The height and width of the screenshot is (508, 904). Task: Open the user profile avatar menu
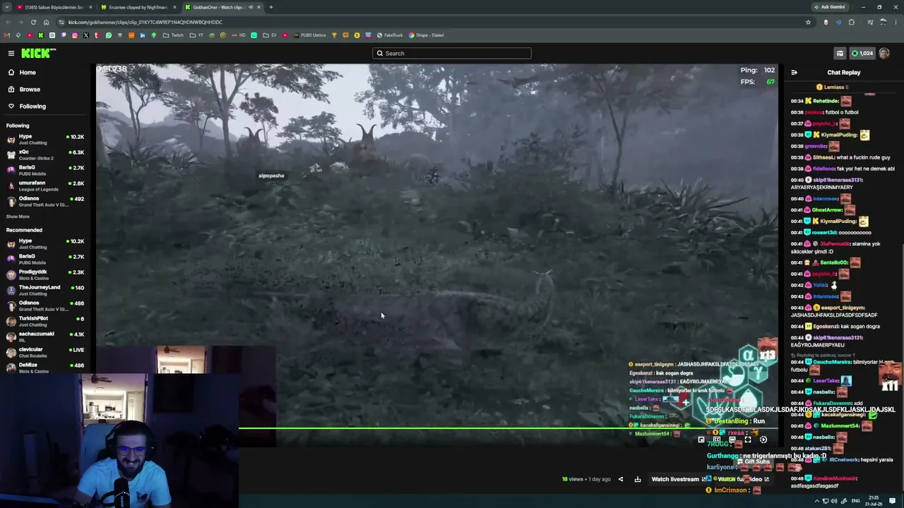tap(884, 53)
